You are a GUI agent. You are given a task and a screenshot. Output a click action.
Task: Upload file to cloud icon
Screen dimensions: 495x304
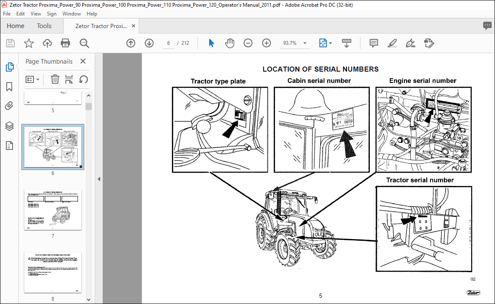(x=47, y=43)
